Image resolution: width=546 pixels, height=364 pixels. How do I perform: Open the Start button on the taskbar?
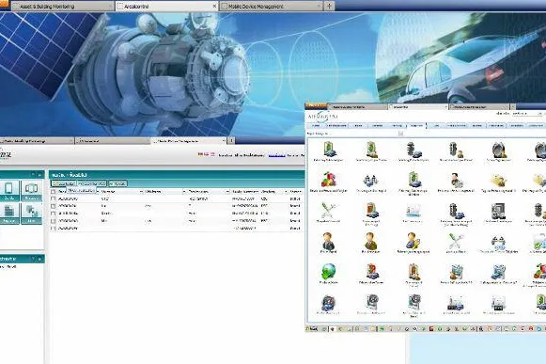tap(312, 329)
